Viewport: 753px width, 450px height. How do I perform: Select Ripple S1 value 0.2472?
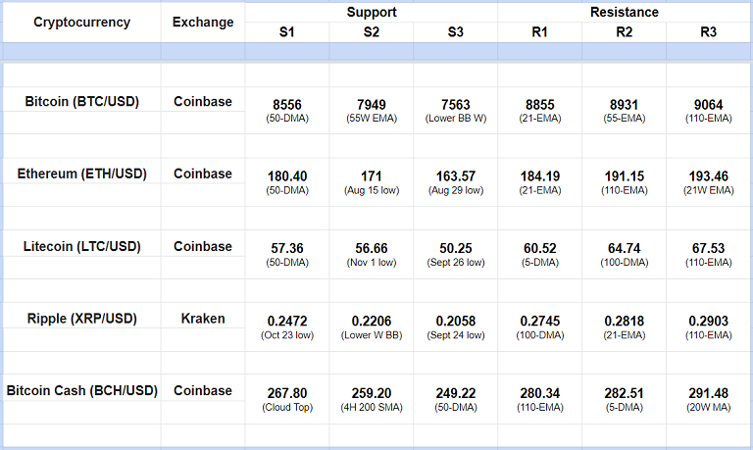[286, 321]
